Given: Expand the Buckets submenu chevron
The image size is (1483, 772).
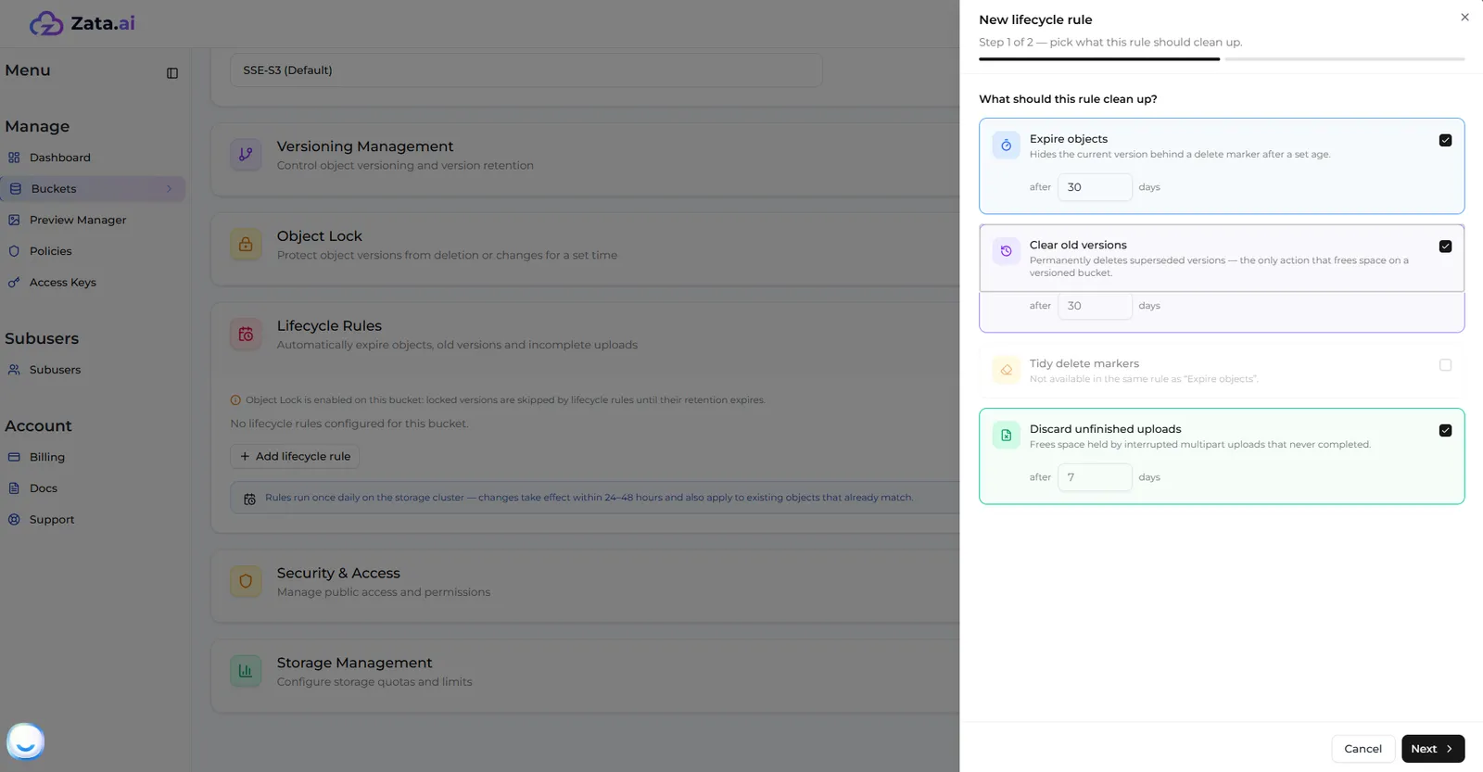Looking at the screenshot, I should [x=169, y=189].
